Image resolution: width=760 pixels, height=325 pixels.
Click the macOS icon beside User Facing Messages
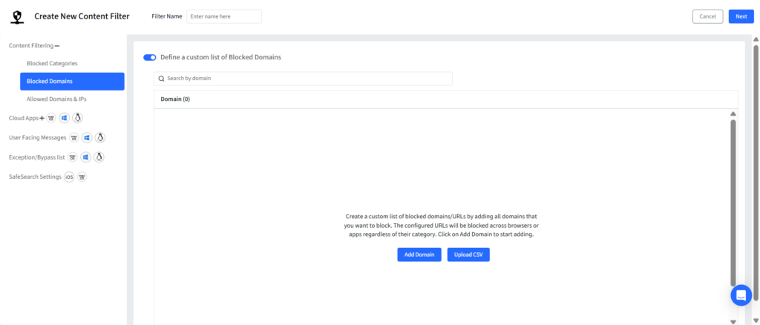73,137
